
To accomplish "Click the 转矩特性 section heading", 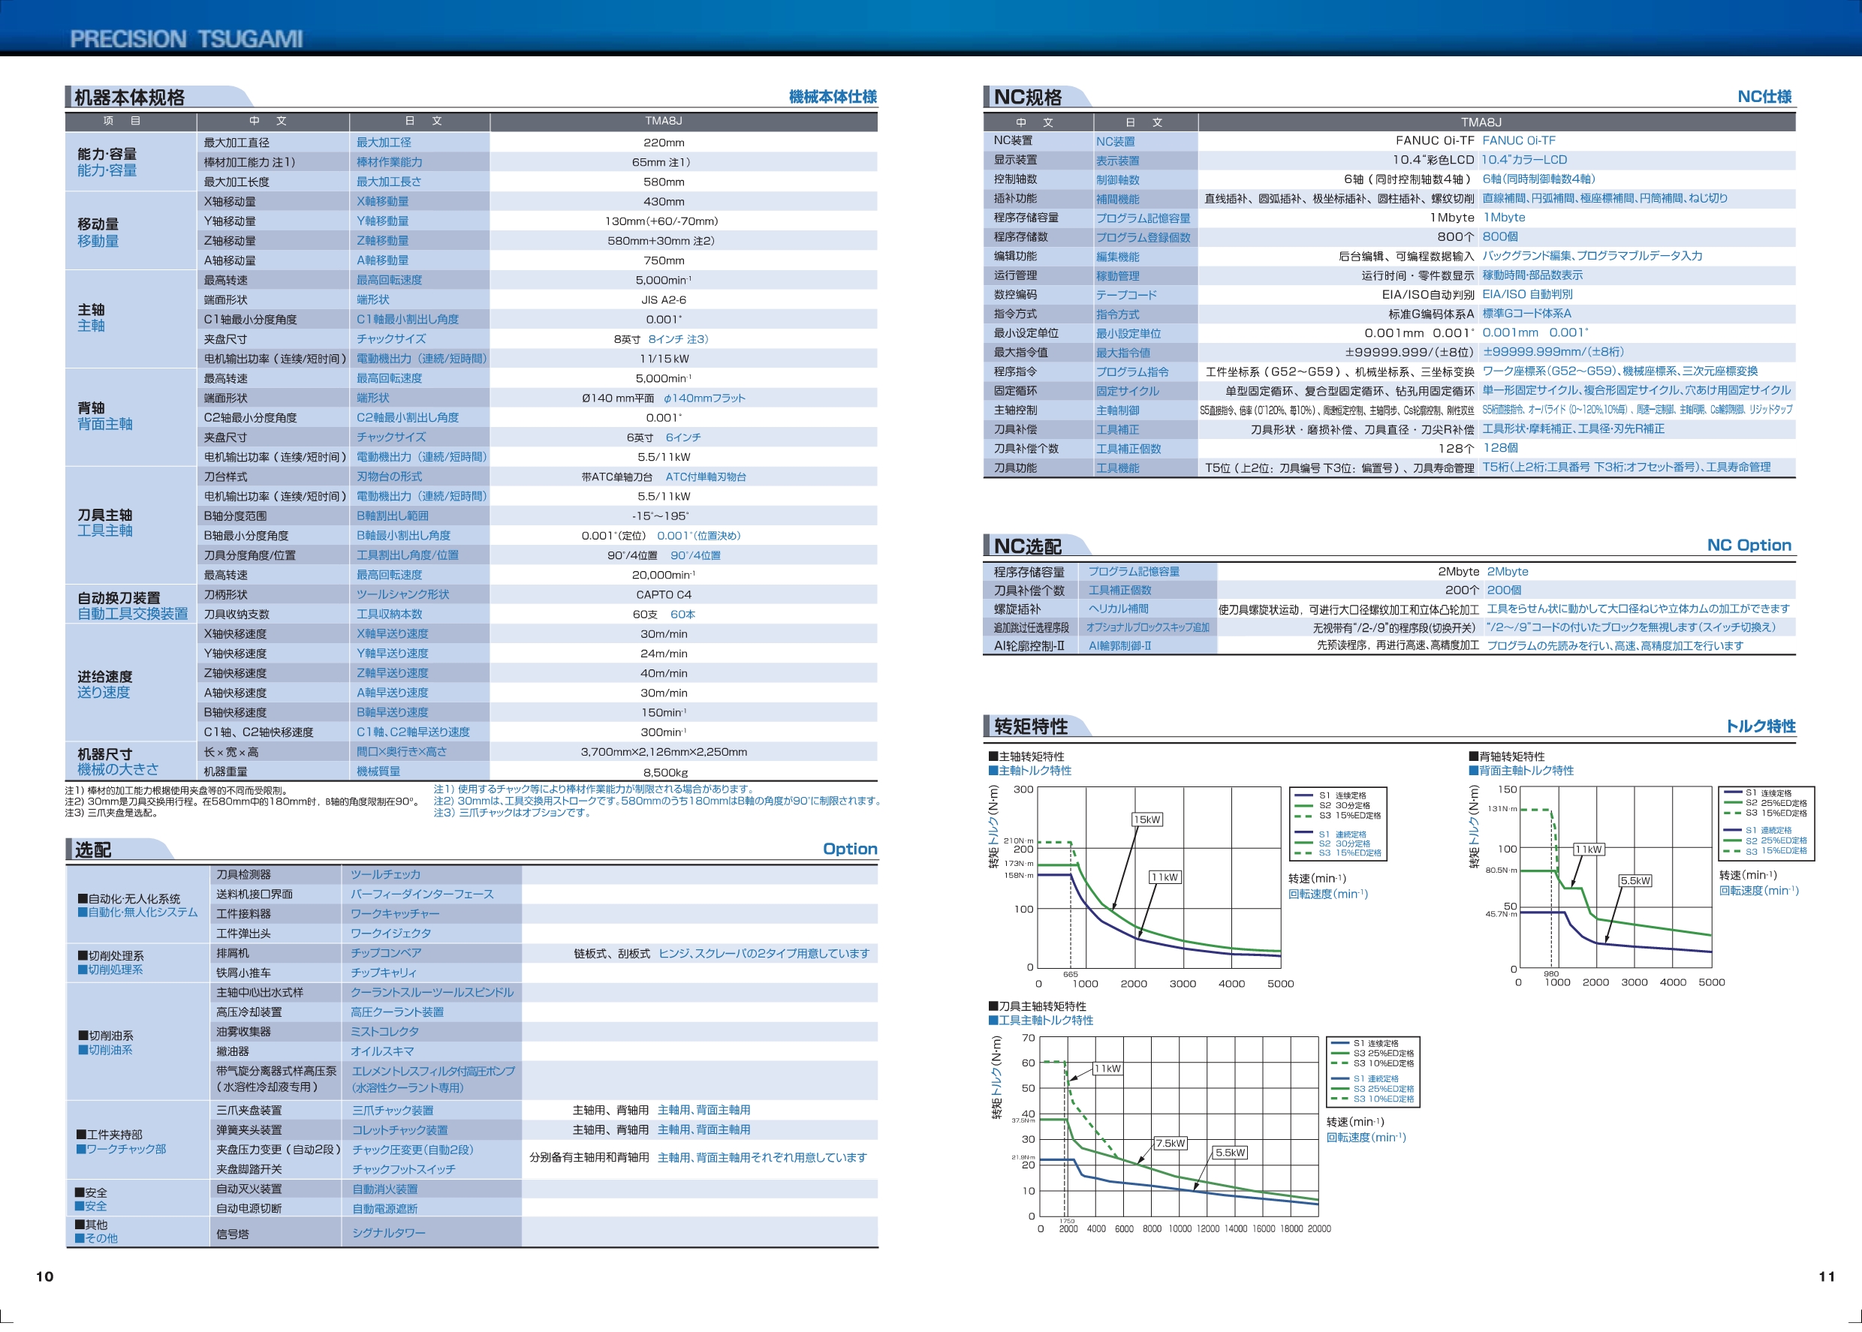I will (1031, 726).
